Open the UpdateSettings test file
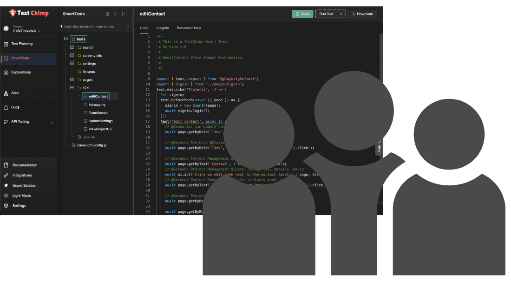This screenshot has width=511, height=281. tap(100, 121)
